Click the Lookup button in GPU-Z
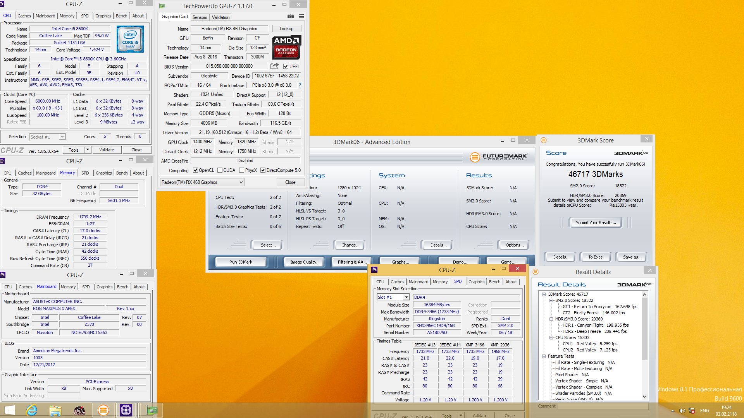744x418 pixels. [286, 29]
